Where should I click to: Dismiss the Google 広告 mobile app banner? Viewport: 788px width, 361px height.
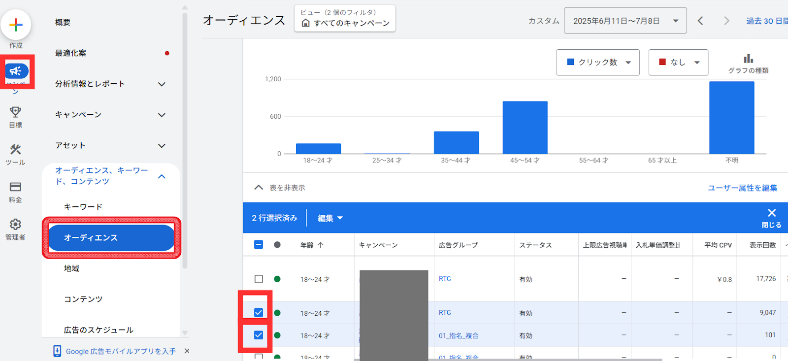pos(187,351)
